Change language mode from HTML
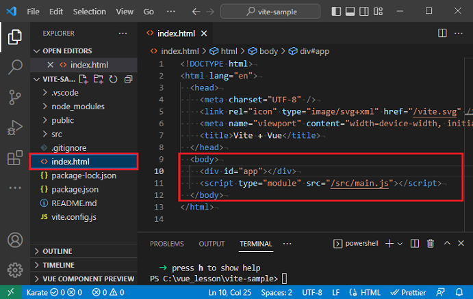This screenshot has width=473, height=299. (x=370, y=292)
